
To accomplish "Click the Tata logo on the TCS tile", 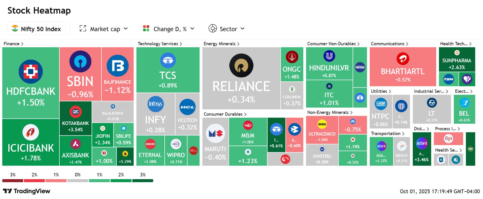I will 168,61.
